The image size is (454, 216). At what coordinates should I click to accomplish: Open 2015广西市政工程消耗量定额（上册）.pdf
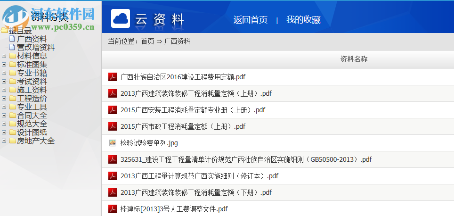click(183, 126)
